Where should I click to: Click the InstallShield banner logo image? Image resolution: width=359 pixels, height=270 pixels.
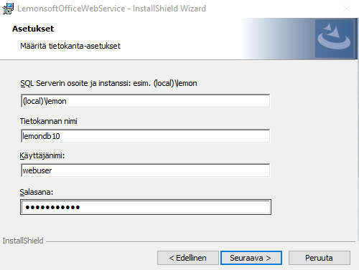pos(334,39)
